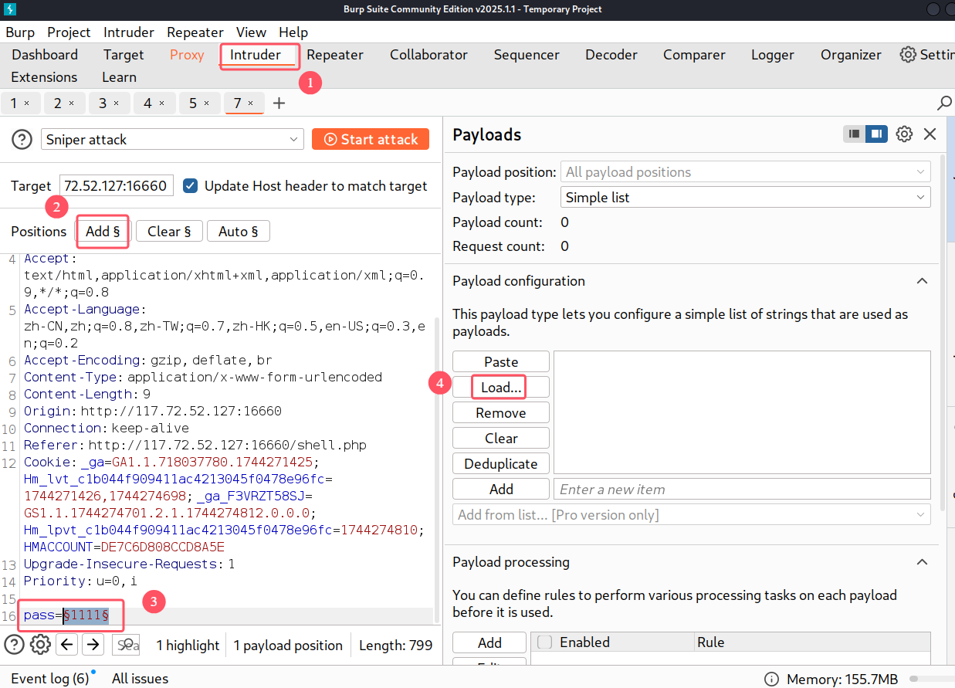Open editor search settings gear
This screenshot has width=955, height=688.
pyautogui.click(x=40, y=645)
